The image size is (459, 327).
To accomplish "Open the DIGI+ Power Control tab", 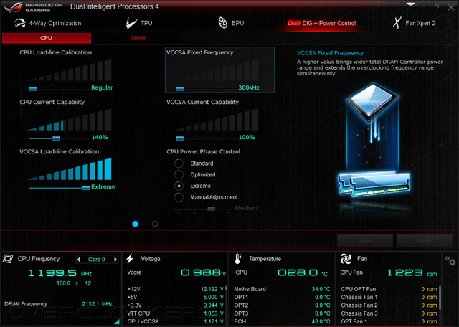I will coord(321,23).
